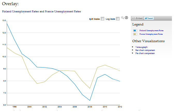The image size is (175, 112).
Task: Click the 6.0 y-axis label
Action: pyautogui.click(x=4, y=105)
